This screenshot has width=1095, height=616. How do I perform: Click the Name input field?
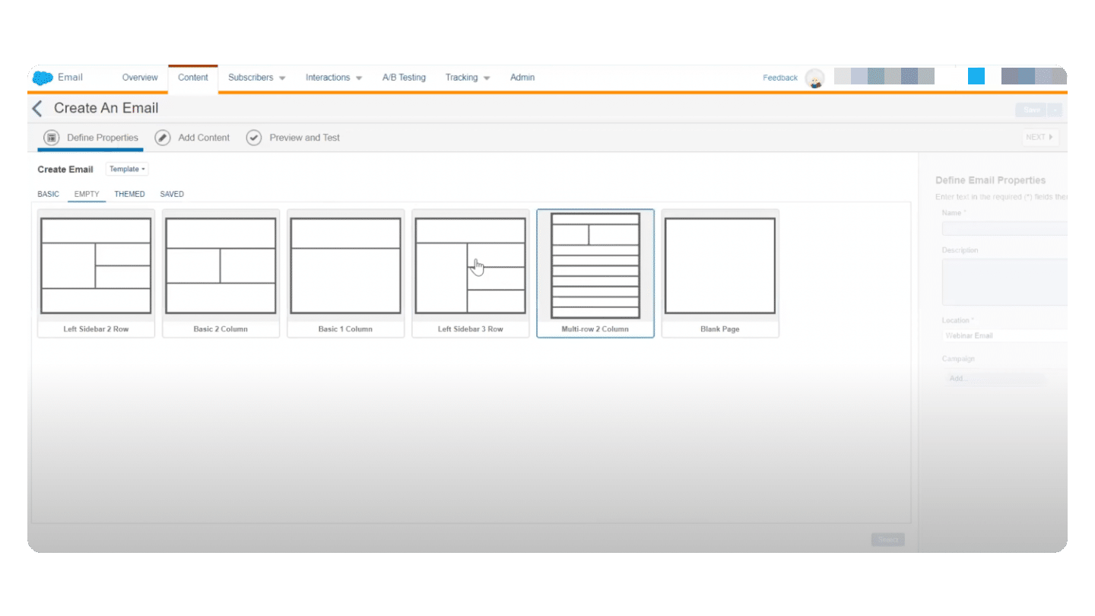pos(1005,229)
